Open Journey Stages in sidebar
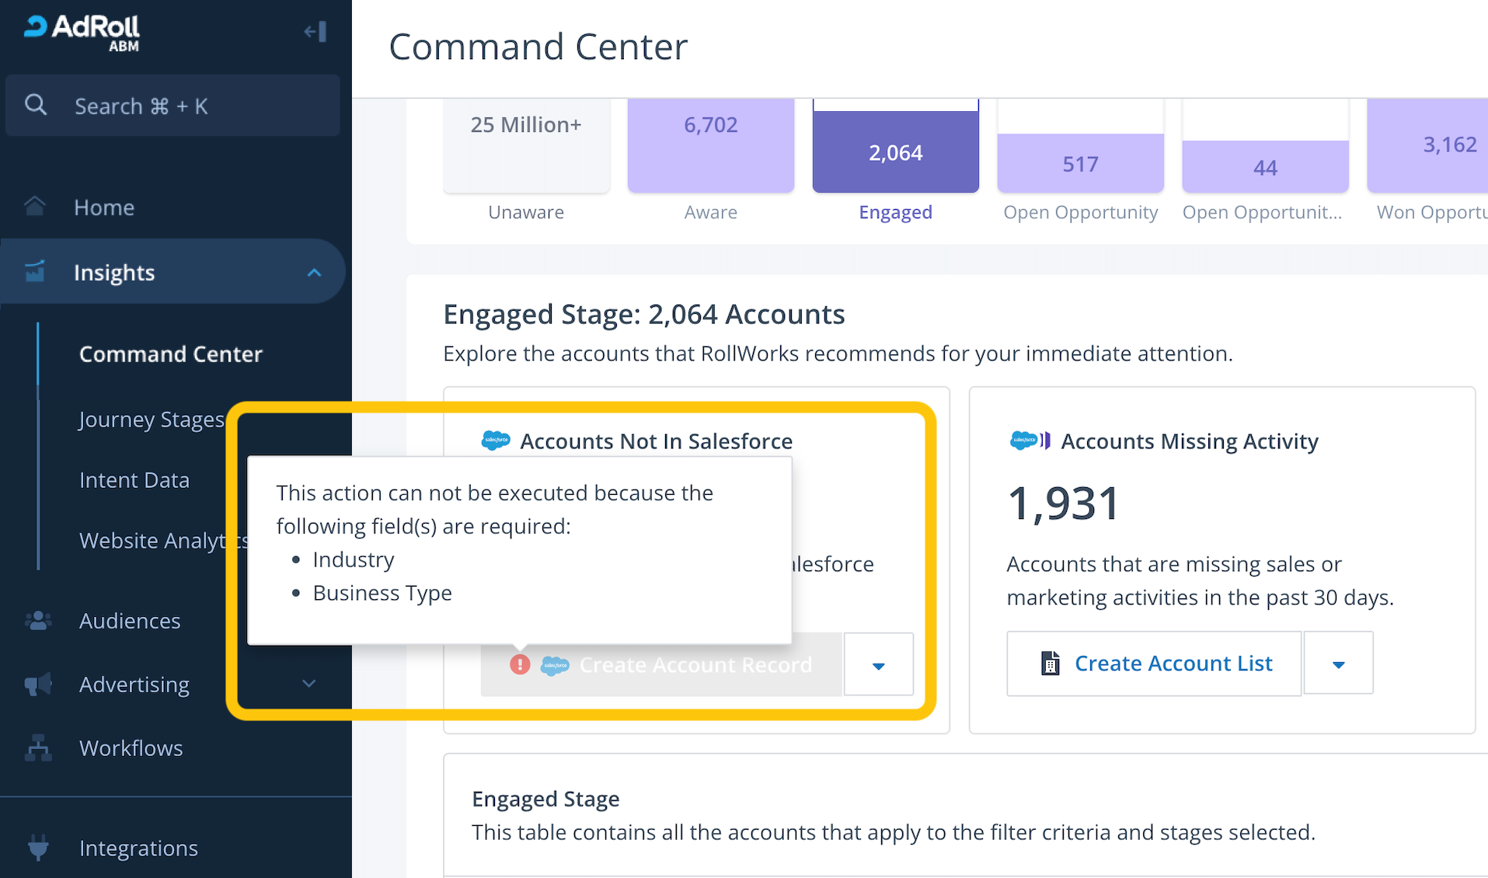The height and width of the screenshot is (878, 1488). (152, 419)
